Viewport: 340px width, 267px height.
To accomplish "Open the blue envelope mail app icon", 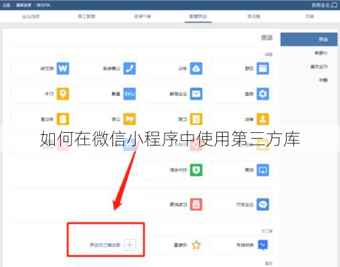I will click(196, 93).
